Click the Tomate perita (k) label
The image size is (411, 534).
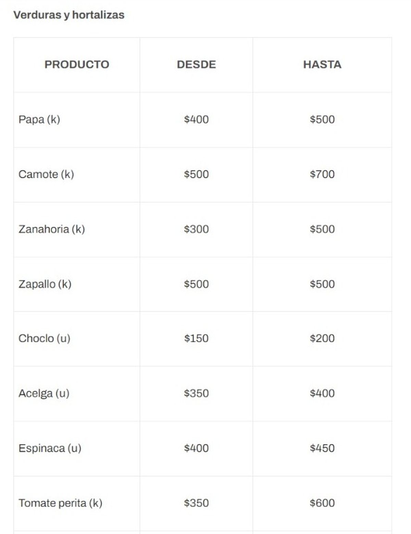click(60, 503)
